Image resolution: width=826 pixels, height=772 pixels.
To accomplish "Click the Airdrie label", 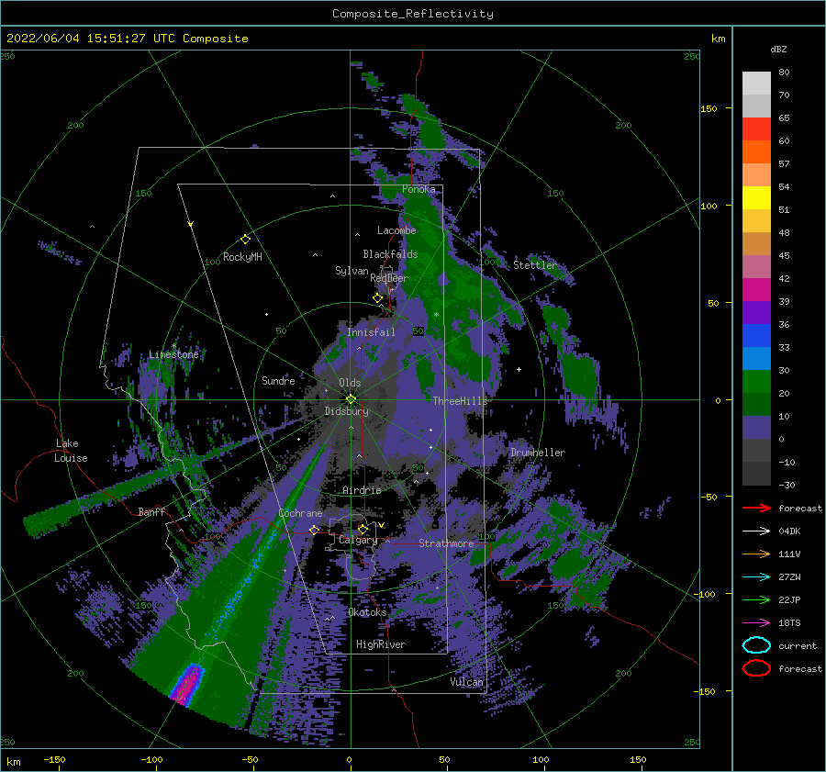I will point(362,490).
